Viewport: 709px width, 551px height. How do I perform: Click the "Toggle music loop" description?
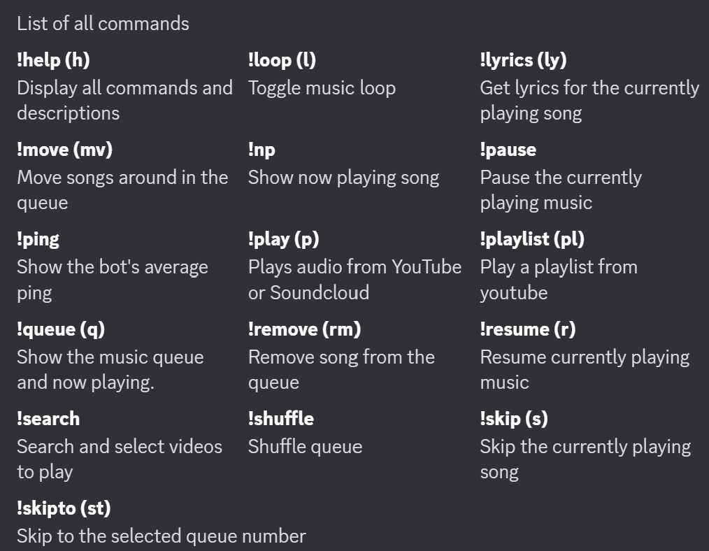[322, 89]
